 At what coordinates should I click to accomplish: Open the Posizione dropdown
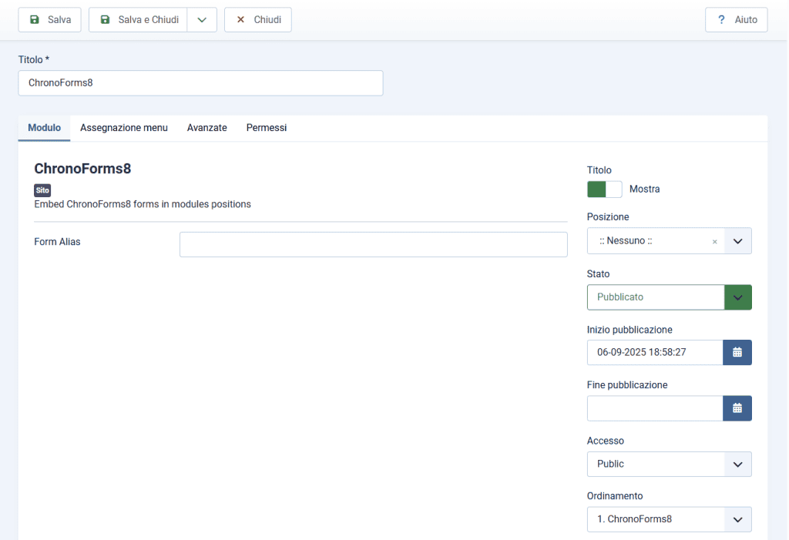click(x=737, y=240)
